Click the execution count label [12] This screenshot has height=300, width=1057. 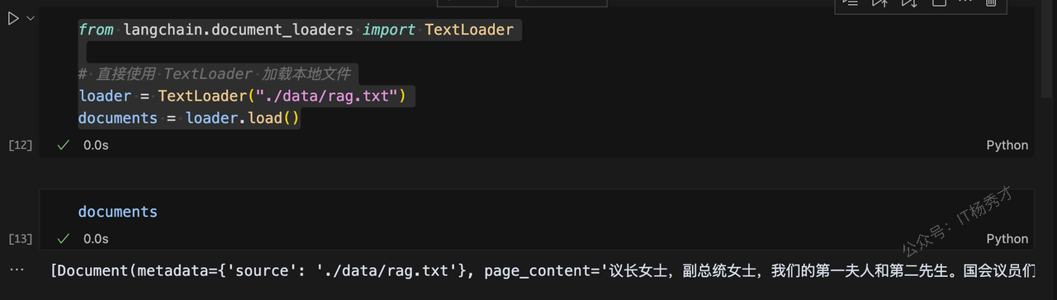pos(20,145)
